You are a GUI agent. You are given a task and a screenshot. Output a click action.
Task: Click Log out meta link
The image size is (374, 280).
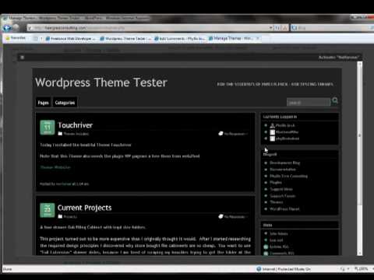[x=277, y=240]
